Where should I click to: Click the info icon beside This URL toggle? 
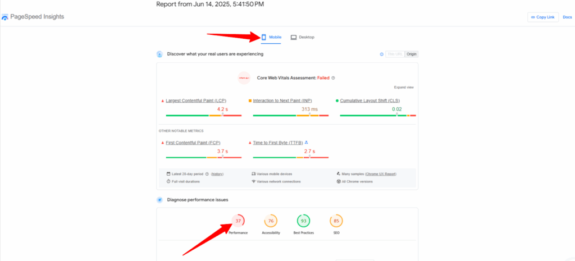pyautogui.click(x=381, y=54)
